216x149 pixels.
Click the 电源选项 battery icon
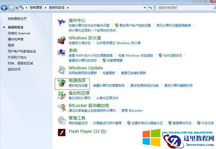point(62,83)
